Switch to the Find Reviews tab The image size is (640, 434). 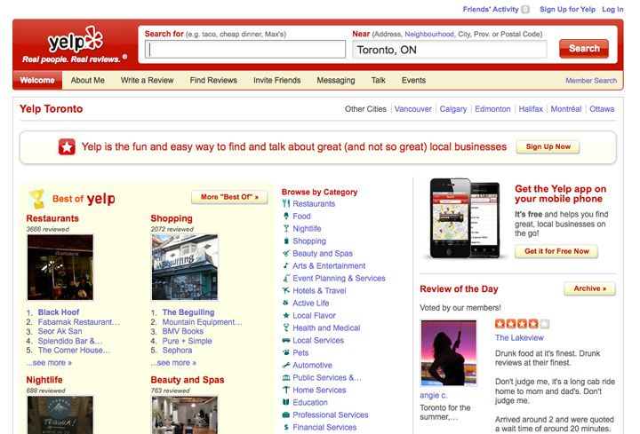[x=213, y=80]
